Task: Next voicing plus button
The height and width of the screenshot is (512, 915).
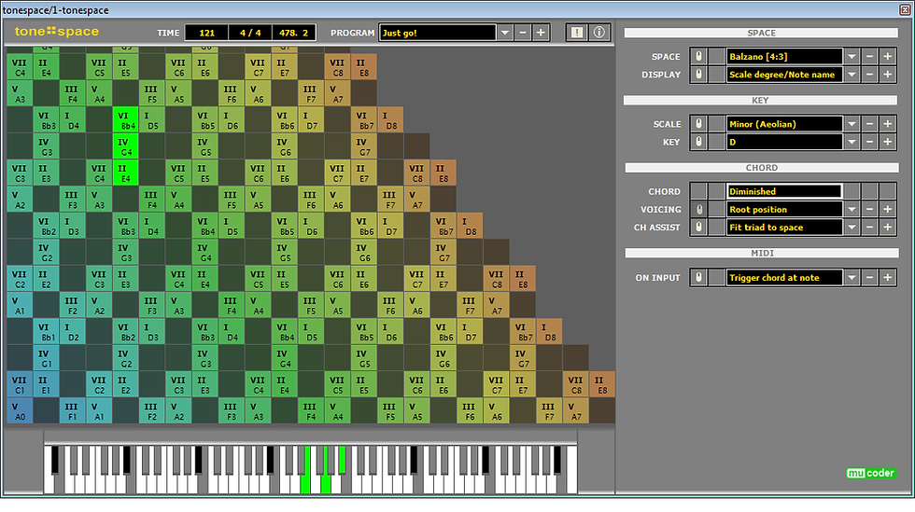Action: [x=888, y=209]
